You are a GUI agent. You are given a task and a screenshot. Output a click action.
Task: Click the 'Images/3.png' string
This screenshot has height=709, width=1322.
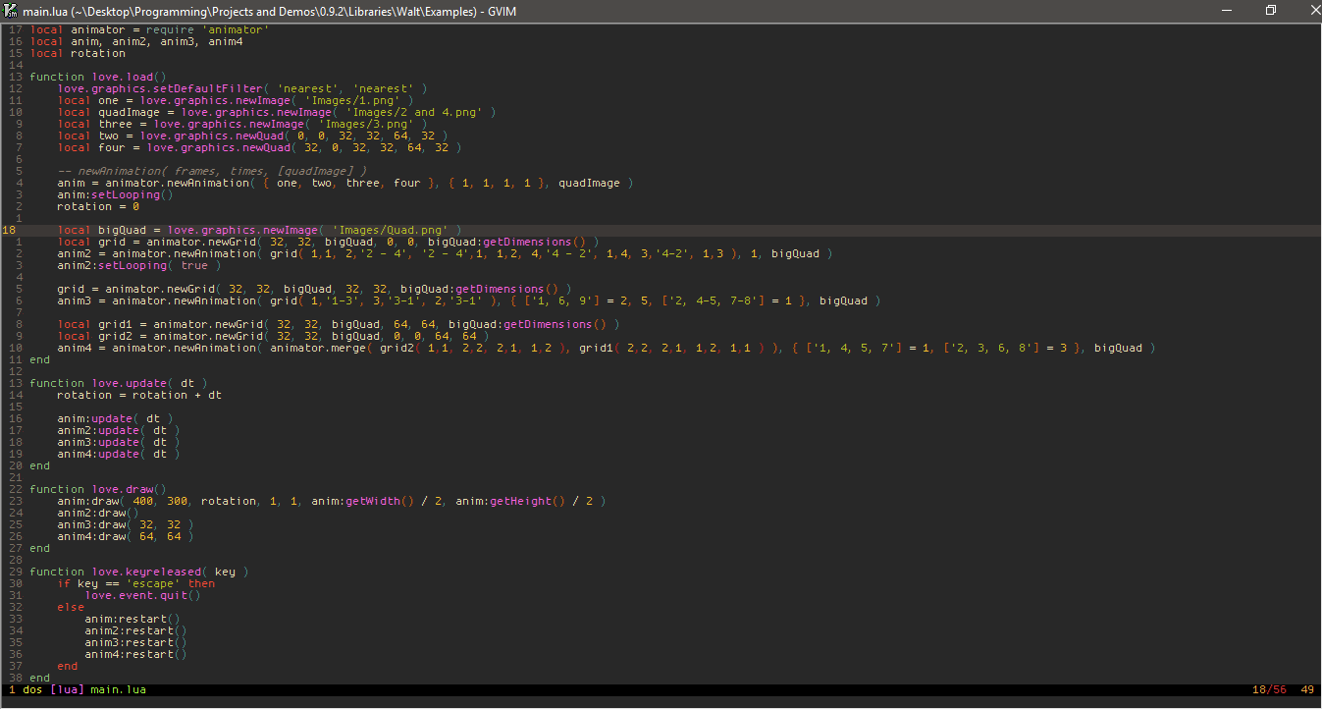[x=366, y=124]
